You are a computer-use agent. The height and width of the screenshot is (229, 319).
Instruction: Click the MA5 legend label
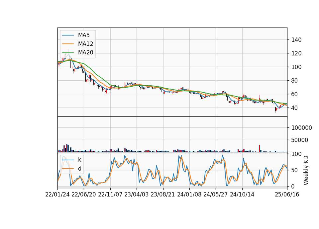[84, 35]
